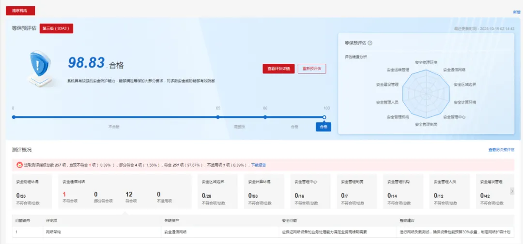This screenshot has height=244, width=523.
Task: Click the 新增 link
Action: 516,12
